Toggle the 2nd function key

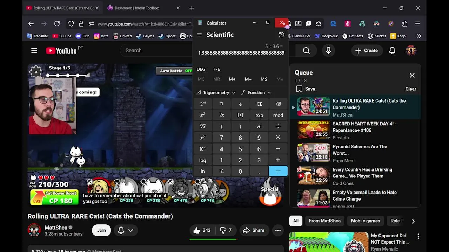(x=202, y=104)
